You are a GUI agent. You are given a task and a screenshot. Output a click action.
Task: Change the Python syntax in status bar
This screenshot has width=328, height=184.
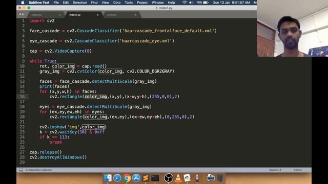tap(298, 170)
